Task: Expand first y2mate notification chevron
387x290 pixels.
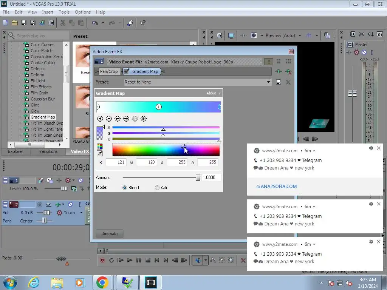Action: 314,151
